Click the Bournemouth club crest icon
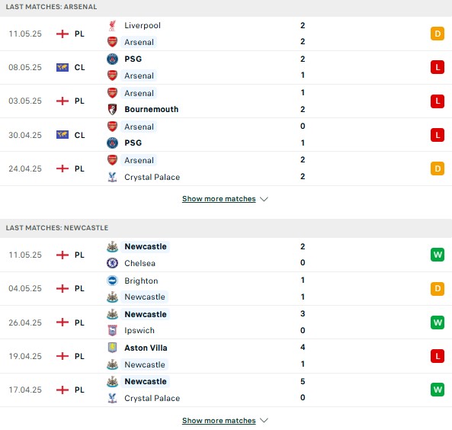Image resolution: width=452 pixels, height=430 pixels. point(112,109)
